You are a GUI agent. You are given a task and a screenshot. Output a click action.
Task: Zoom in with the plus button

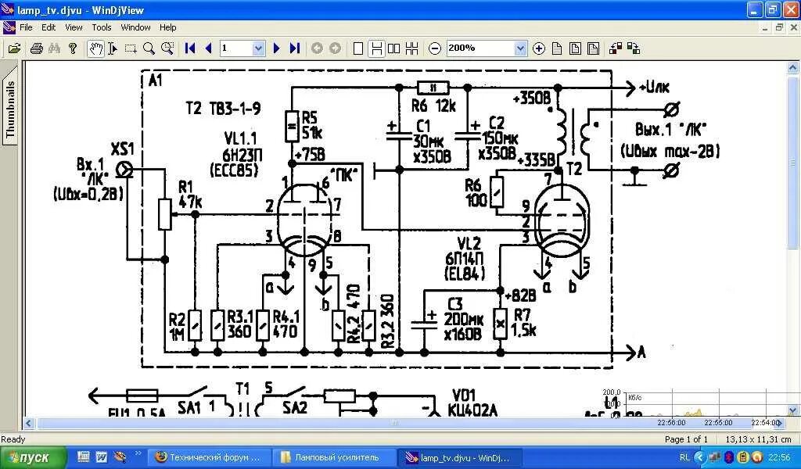click(x=539, y=48)
